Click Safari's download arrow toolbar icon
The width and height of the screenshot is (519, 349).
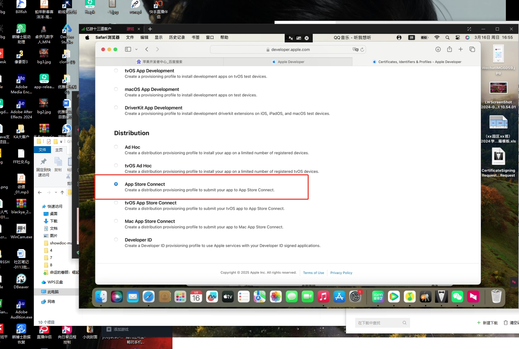point(438,49)
